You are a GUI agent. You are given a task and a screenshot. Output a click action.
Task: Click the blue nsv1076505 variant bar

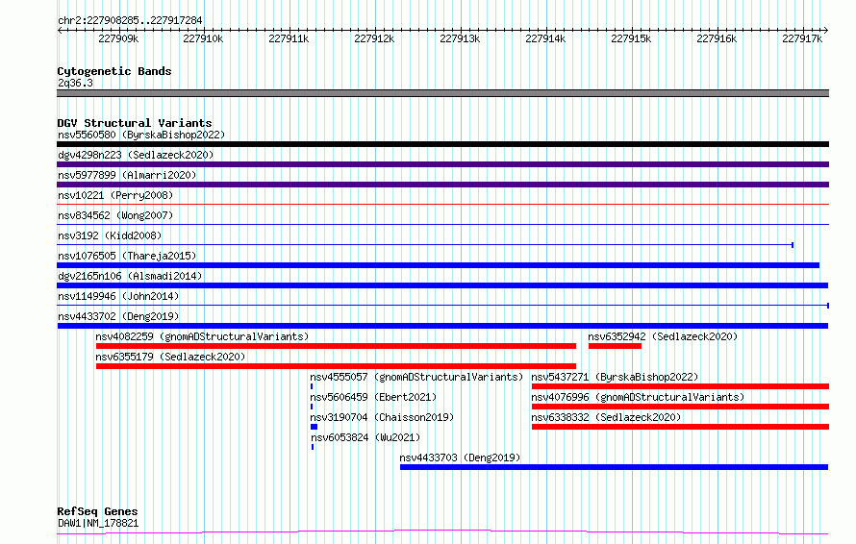click(x=438, y=265)
